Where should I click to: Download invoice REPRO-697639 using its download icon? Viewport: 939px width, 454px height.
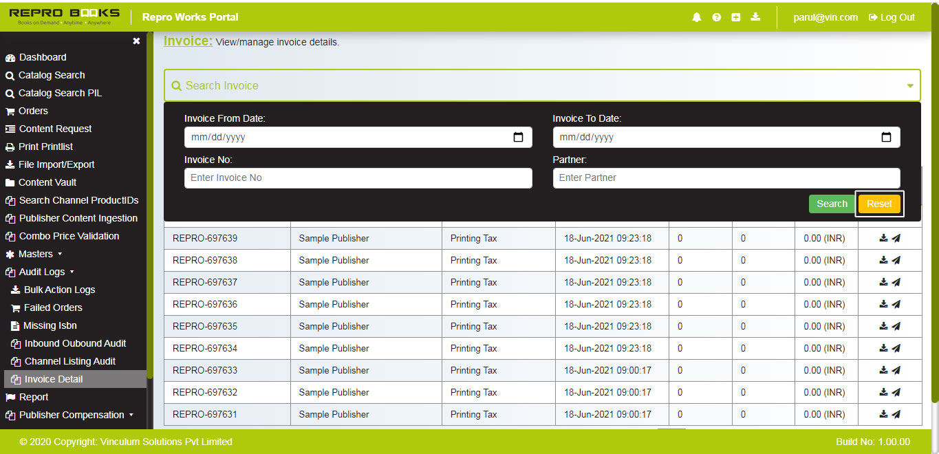pos(883,237)
